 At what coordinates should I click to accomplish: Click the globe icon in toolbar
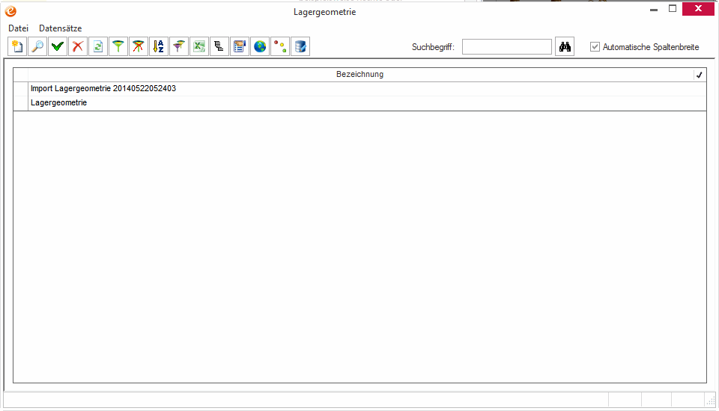(x=260, y=46)
